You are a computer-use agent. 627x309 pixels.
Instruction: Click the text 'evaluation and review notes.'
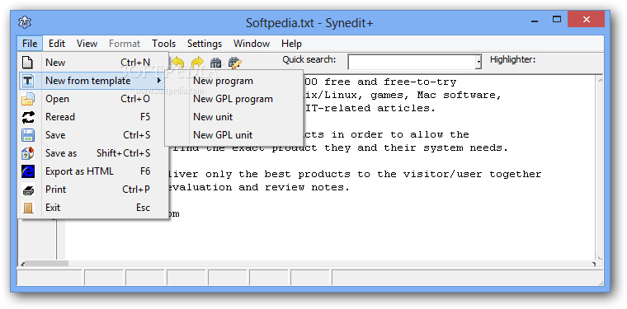point(258,187)
